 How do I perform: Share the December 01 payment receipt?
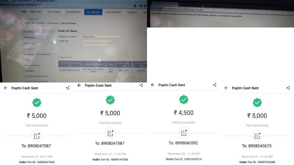288,88
